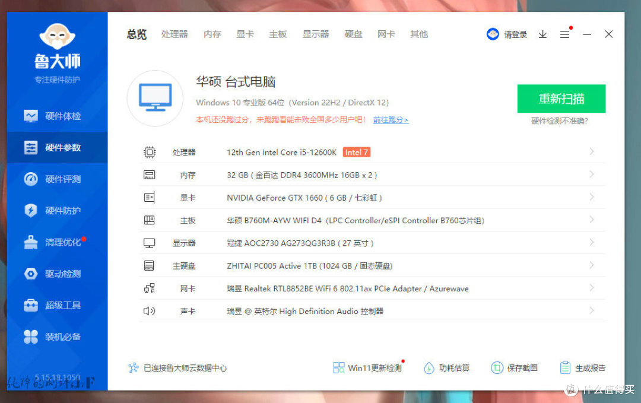641x403 pixels.
Task: Open the hamburger main menu
Action: 564,34
